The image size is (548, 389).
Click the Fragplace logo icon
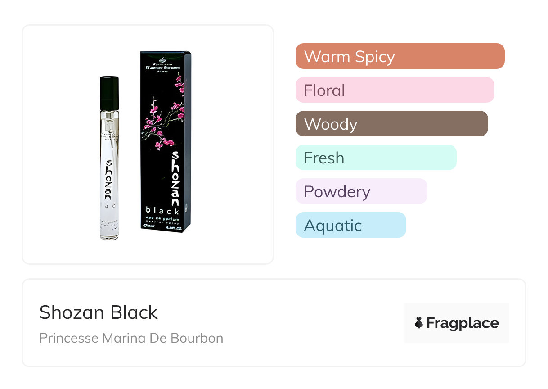(419, 323)
